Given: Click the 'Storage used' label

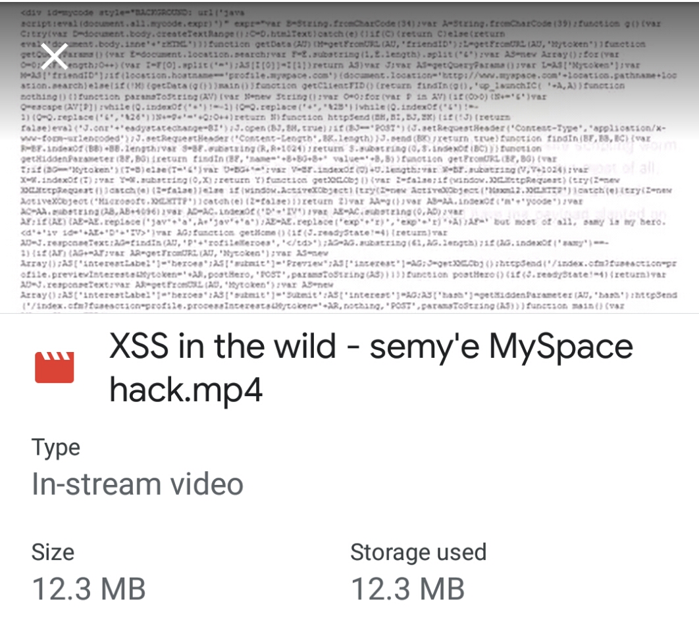Looking at the screenshot, I should tap(418, 552).
